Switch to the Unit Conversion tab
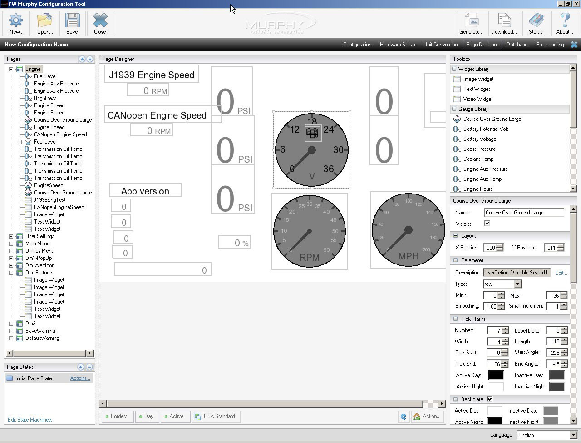Screen dimensions: 581x443 [x=440, y=45]
